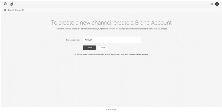The height and width of the screenshot is (112, 222).
Task: Open the Channels learn more link
Action: (x=132, y=54)
